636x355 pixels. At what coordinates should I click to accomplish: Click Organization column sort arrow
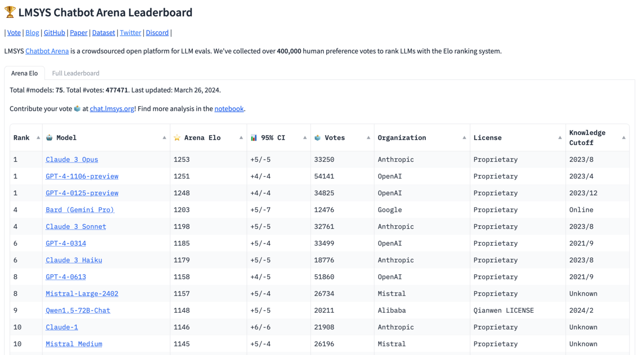[x=464, y=138]
